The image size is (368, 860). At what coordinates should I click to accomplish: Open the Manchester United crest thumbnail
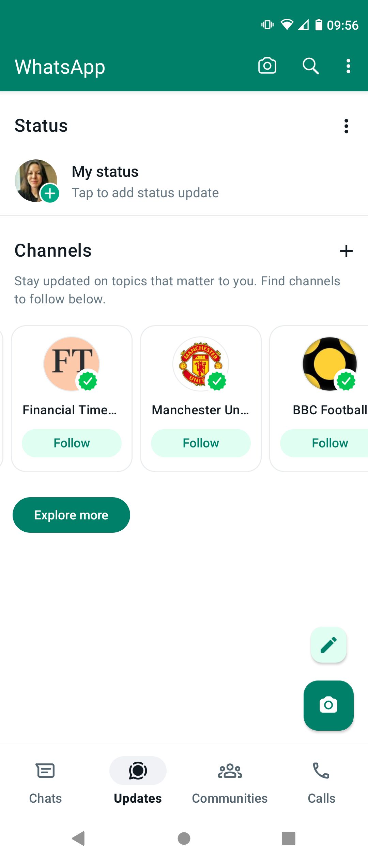tap(200, 363)
